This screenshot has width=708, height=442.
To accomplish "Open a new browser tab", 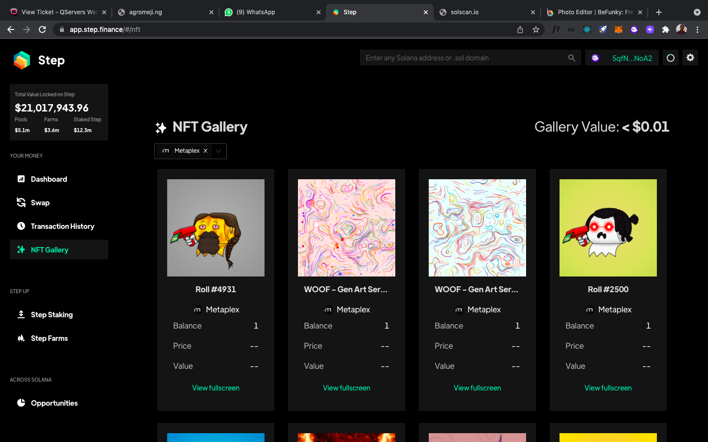I will (x=659, y=12).
